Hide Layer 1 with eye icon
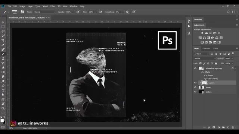The image size is (239, 134). (195, 83)
